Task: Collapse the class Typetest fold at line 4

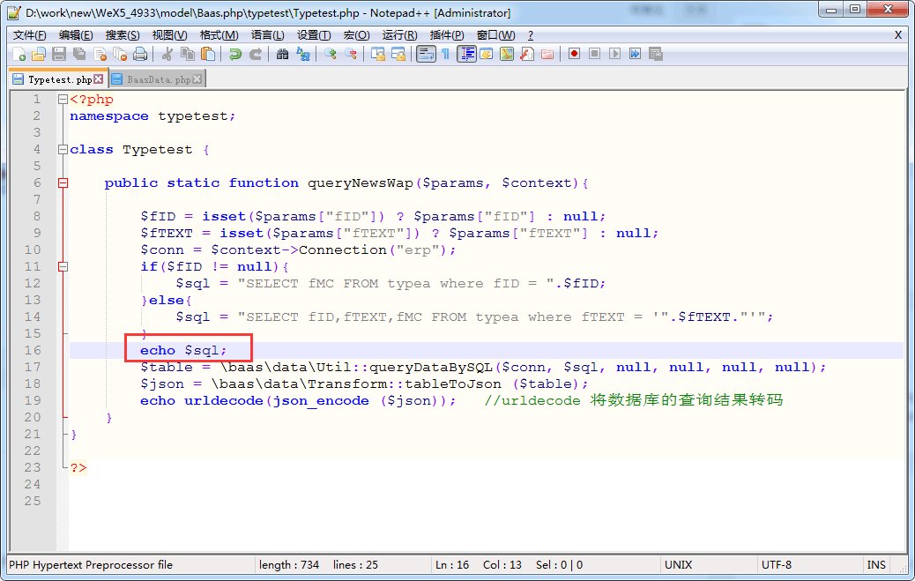Action: [63, 150]
